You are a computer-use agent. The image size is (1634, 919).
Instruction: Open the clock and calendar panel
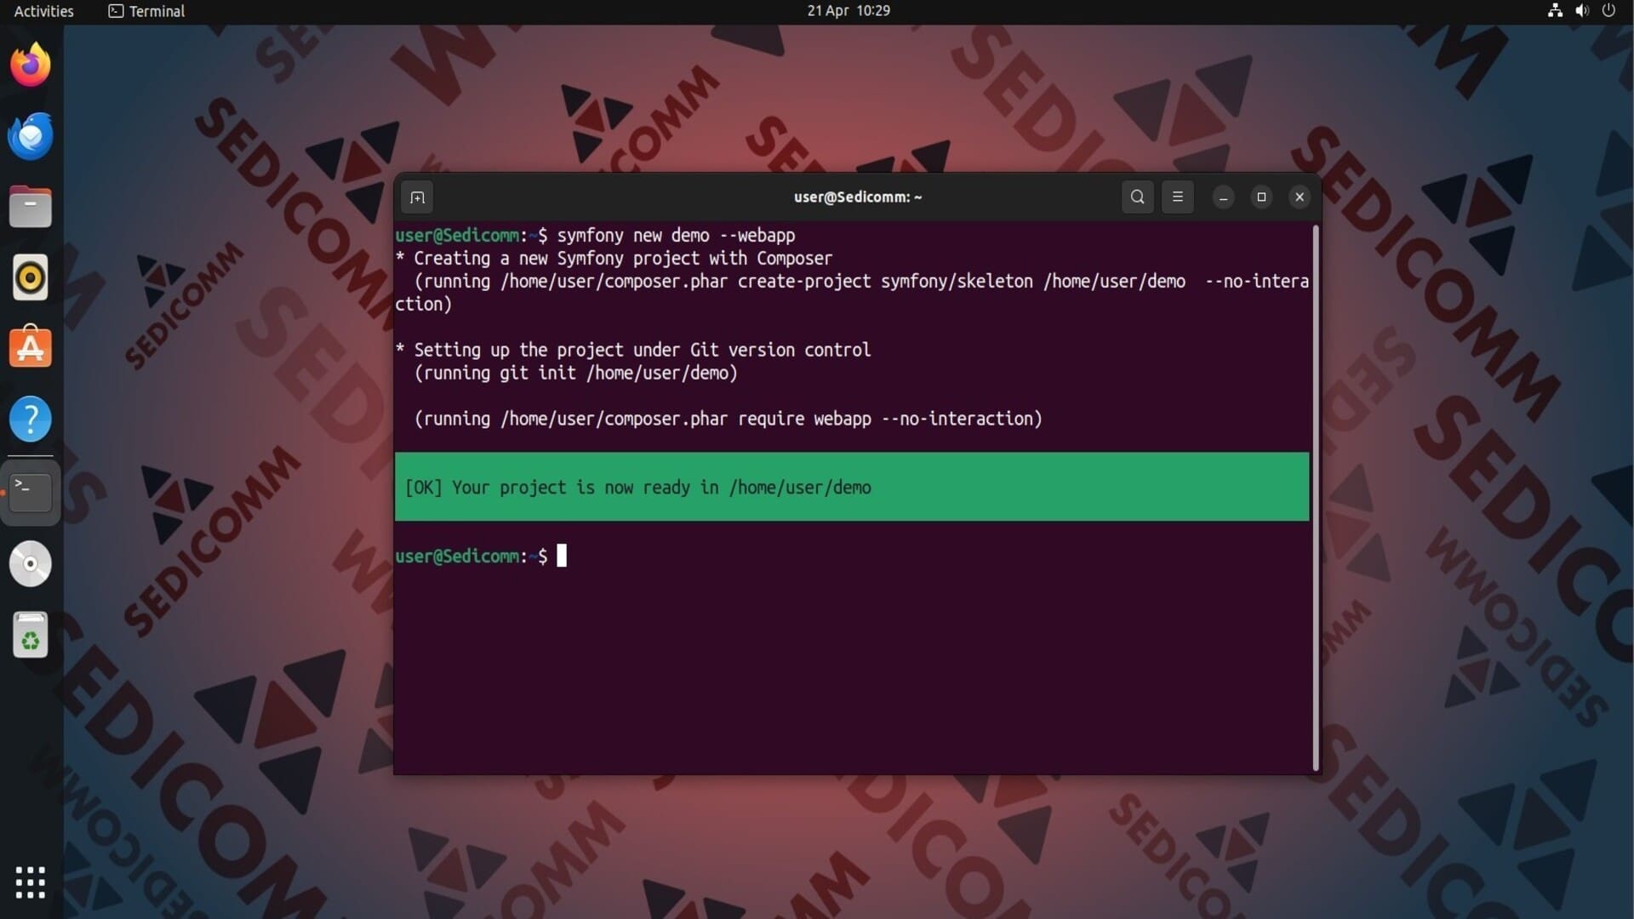click(848, 11)
